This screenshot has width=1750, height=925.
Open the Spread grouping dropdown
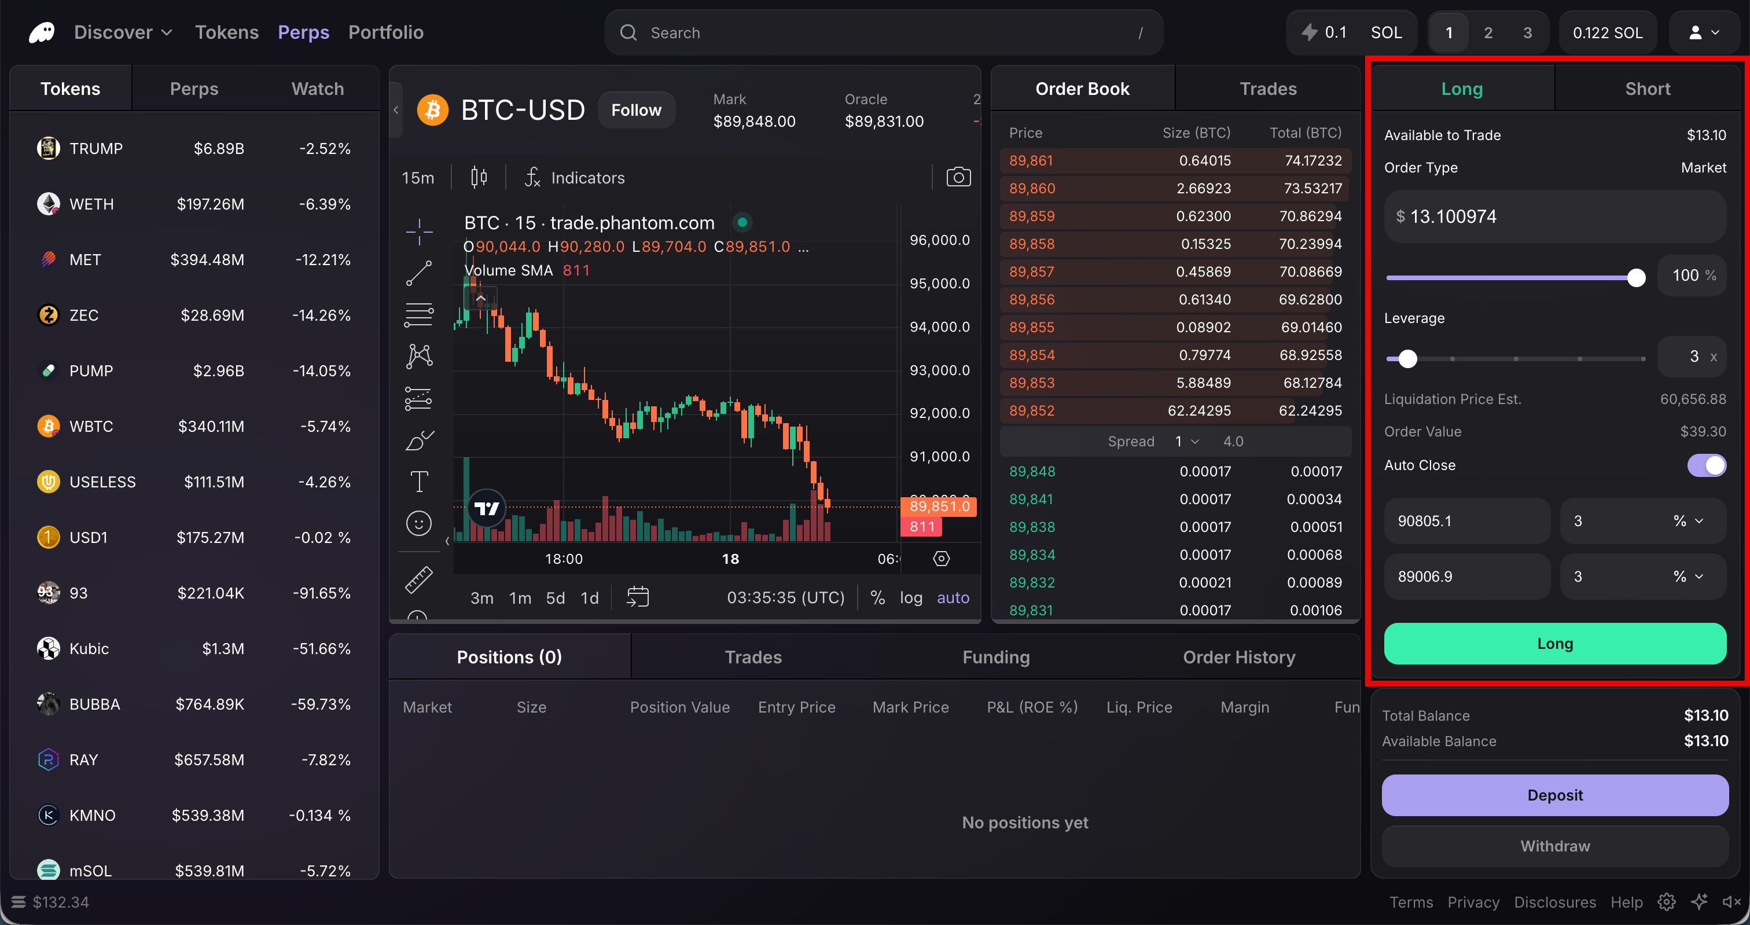(x=1187, y=442)
